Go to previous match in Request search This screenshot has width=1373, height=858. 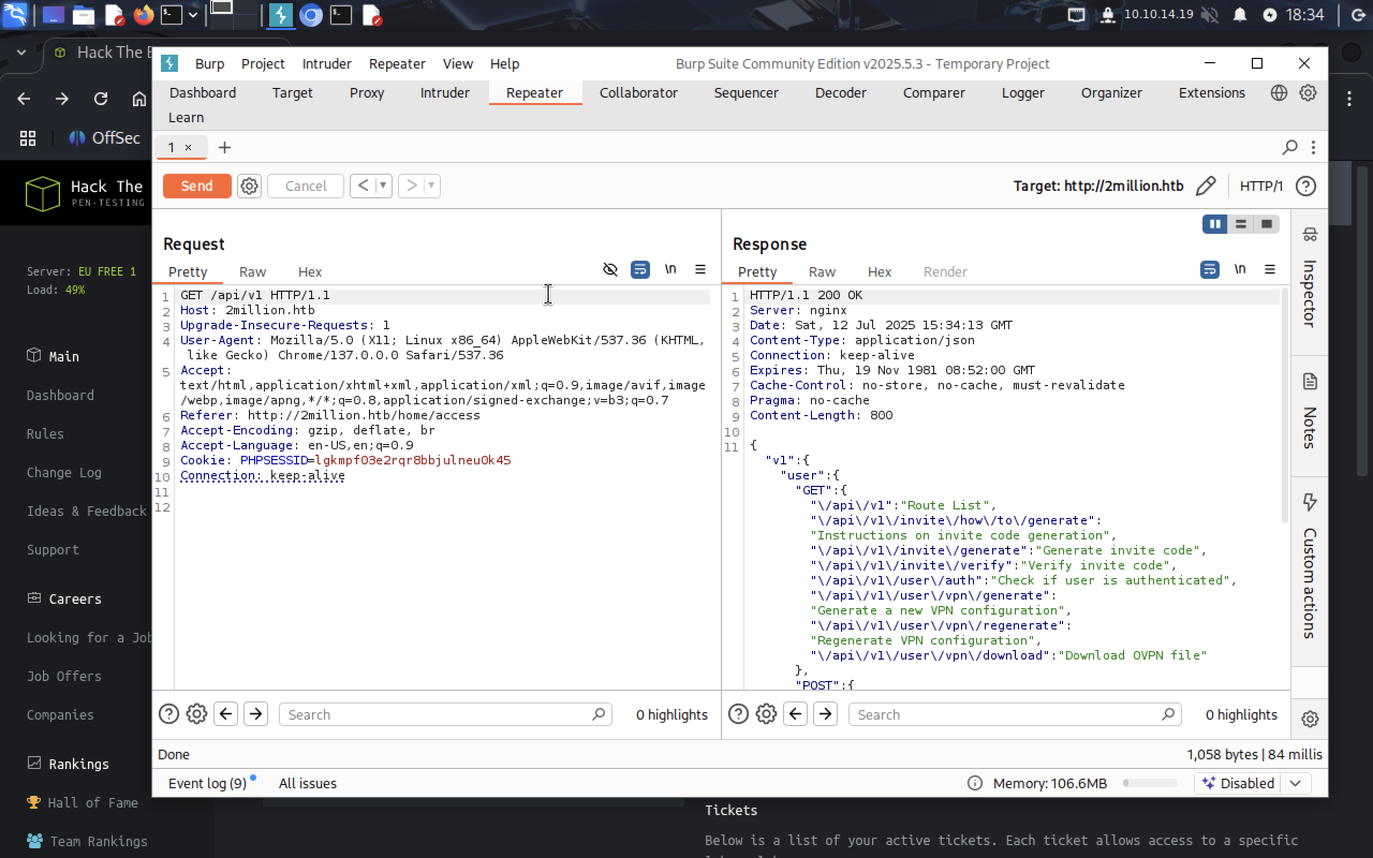point(226,714)
